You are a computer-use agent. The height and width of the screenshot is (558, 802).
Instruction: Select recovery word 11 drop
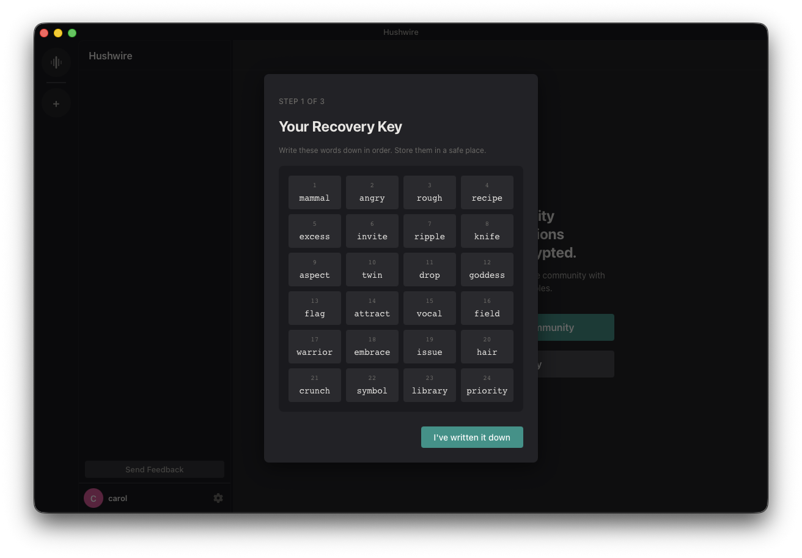click(x=430, y=269)
